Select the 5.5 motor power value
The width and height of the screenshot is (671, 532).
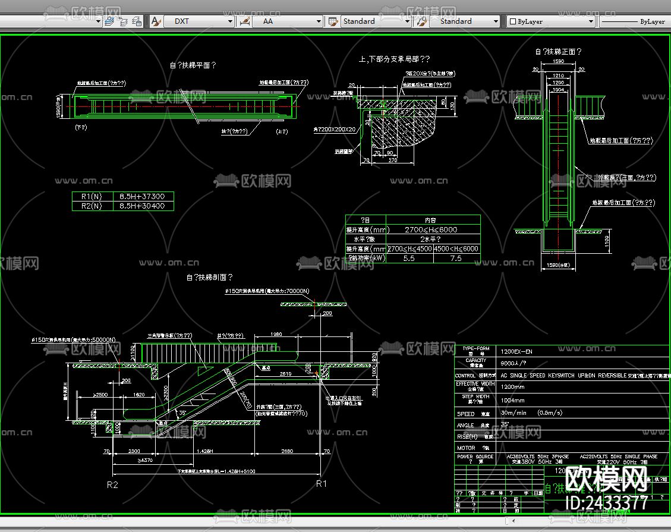pyautogui.click(x=409, y=259)
